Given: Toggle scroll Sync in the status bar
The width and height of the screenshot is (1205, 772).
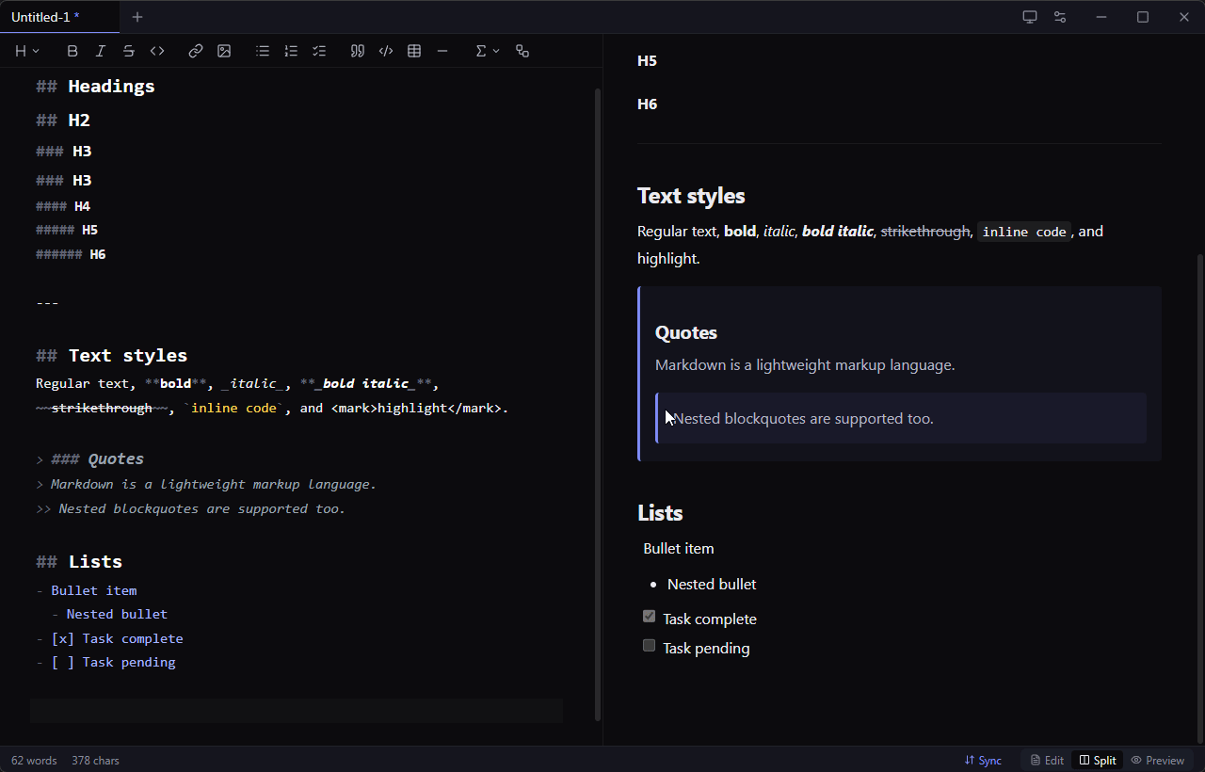Looking at the screenshot, I should coord(983,760).
